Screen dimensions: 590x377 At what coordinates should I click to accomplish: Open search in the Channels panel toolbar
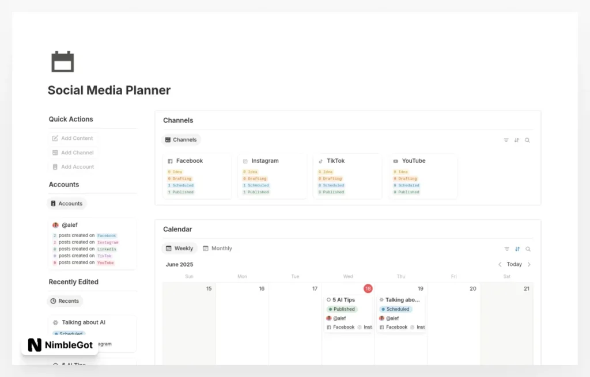point(527,140)
